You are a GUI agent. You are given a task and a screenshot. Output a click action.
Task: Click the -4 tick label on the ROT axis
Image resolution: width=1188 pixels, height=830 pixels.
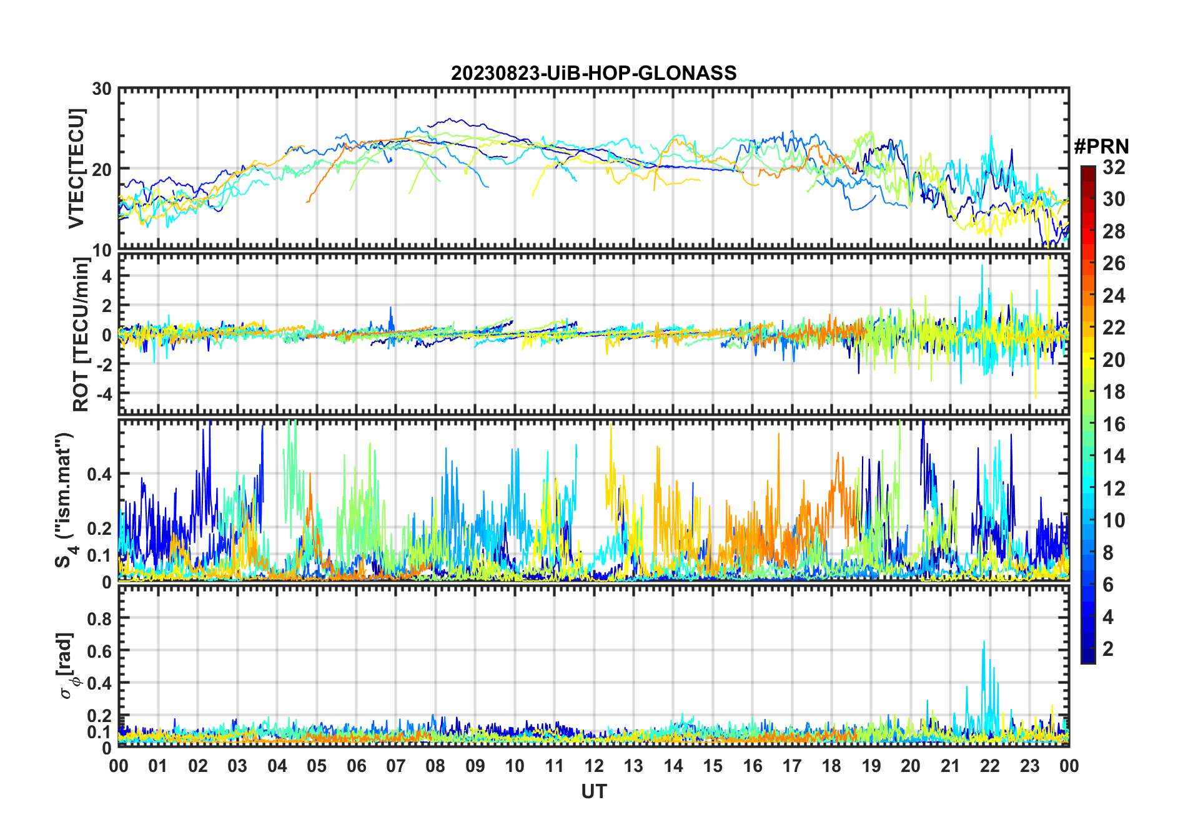pos(102,394)
